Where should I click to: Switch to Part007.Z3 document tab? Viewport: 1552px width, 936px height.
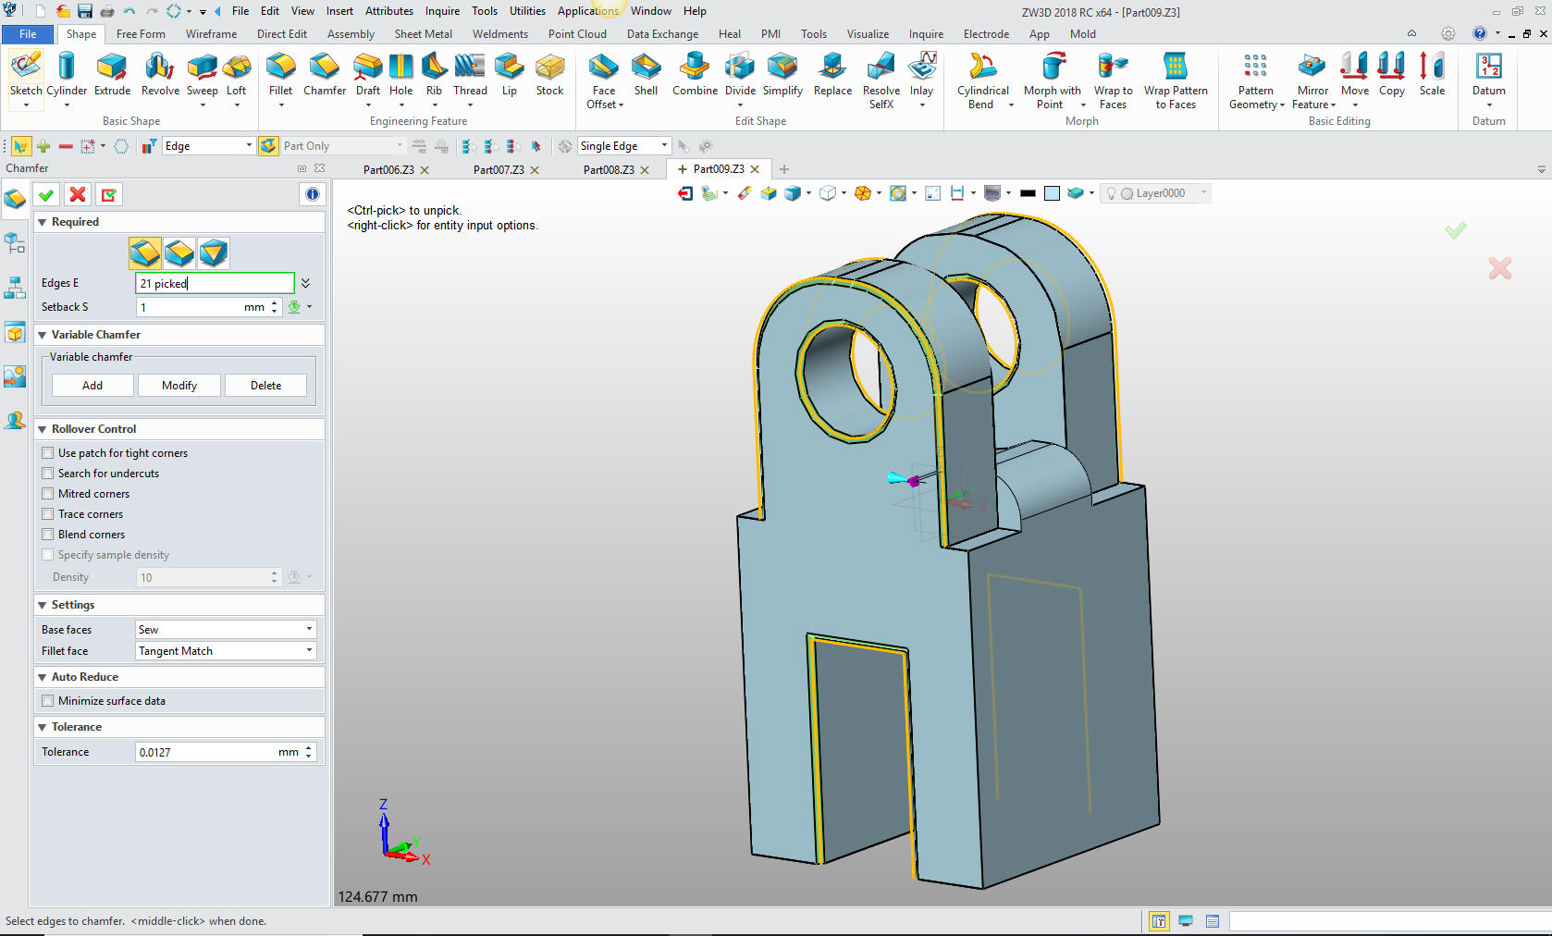click(x=499, y=170)
